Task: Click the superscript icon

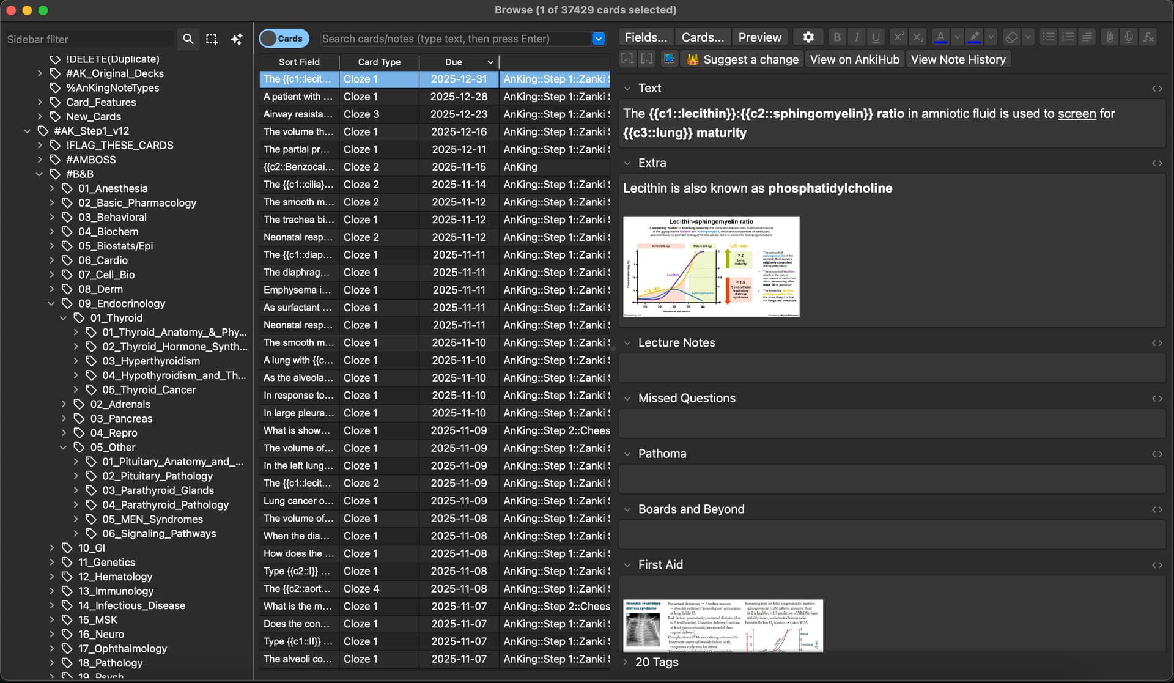Action: coord(898,37)
